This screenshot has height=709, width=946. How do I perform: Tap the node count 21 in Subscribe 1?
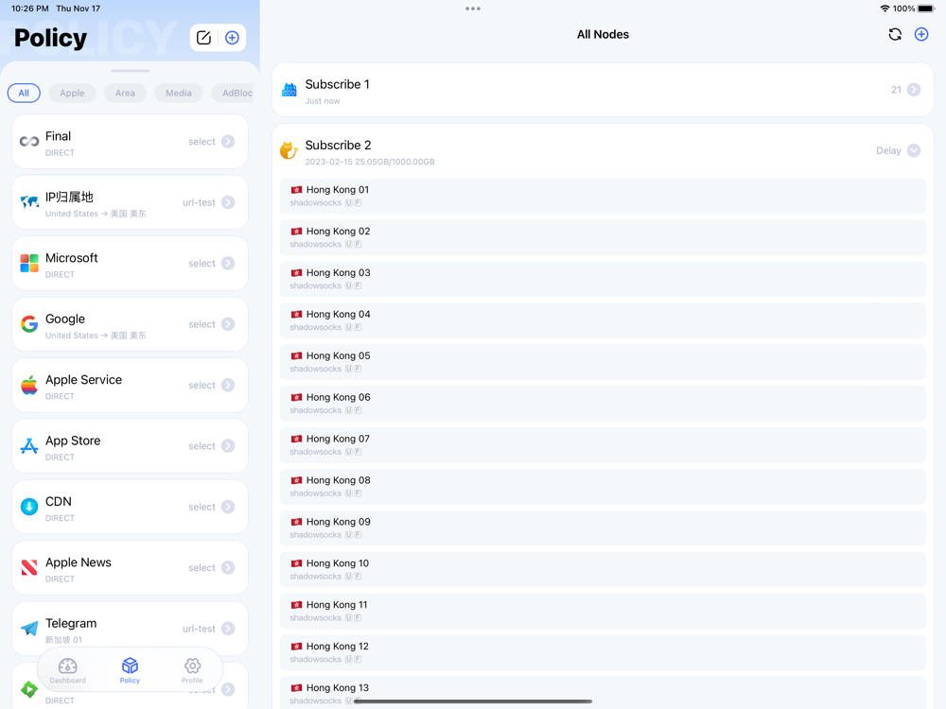point(896,90)
